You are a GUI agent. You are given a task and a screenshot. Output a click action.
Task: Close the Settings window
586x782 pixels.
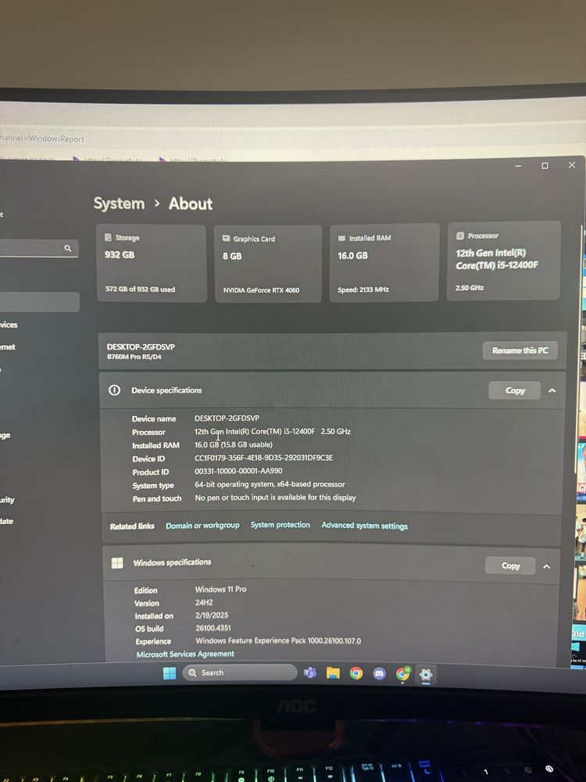click(572, 165)
